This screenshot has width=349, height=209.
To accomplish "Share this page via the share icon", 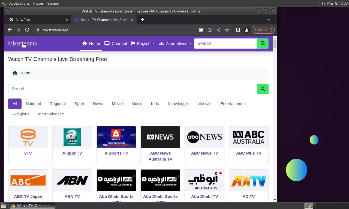I will (x=218, y=30).
